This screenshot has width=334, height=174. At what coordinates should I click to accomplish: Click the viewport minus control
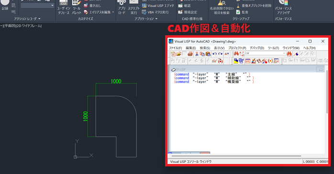click(x=1, y=26)
